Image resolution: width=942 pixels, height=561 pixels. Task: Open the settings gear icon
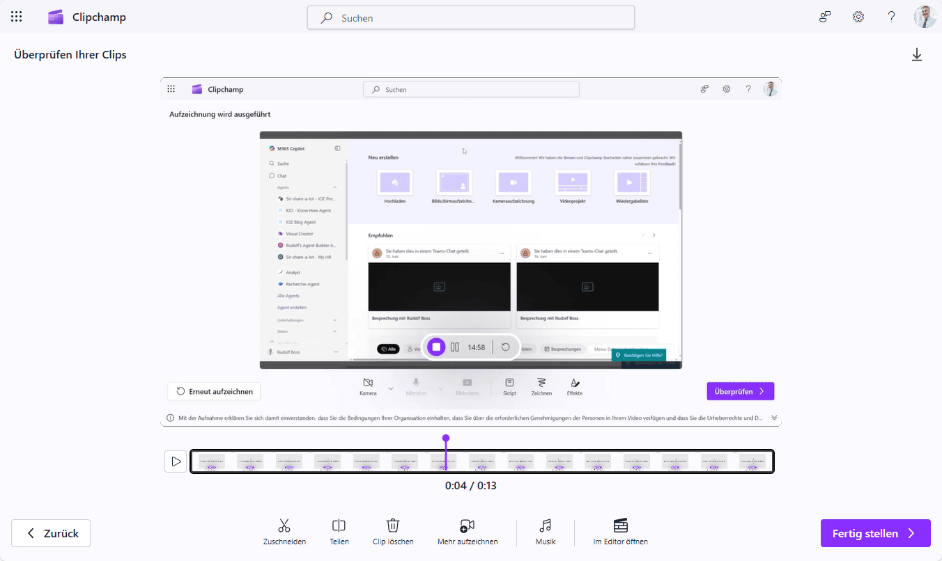[x=858, y=17]
